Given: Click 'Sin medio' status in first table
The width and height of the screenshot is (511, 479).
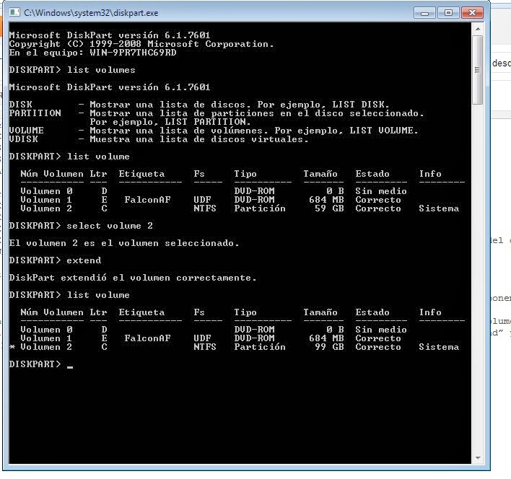Looking at the screenshot, I should tap(381, 191).
